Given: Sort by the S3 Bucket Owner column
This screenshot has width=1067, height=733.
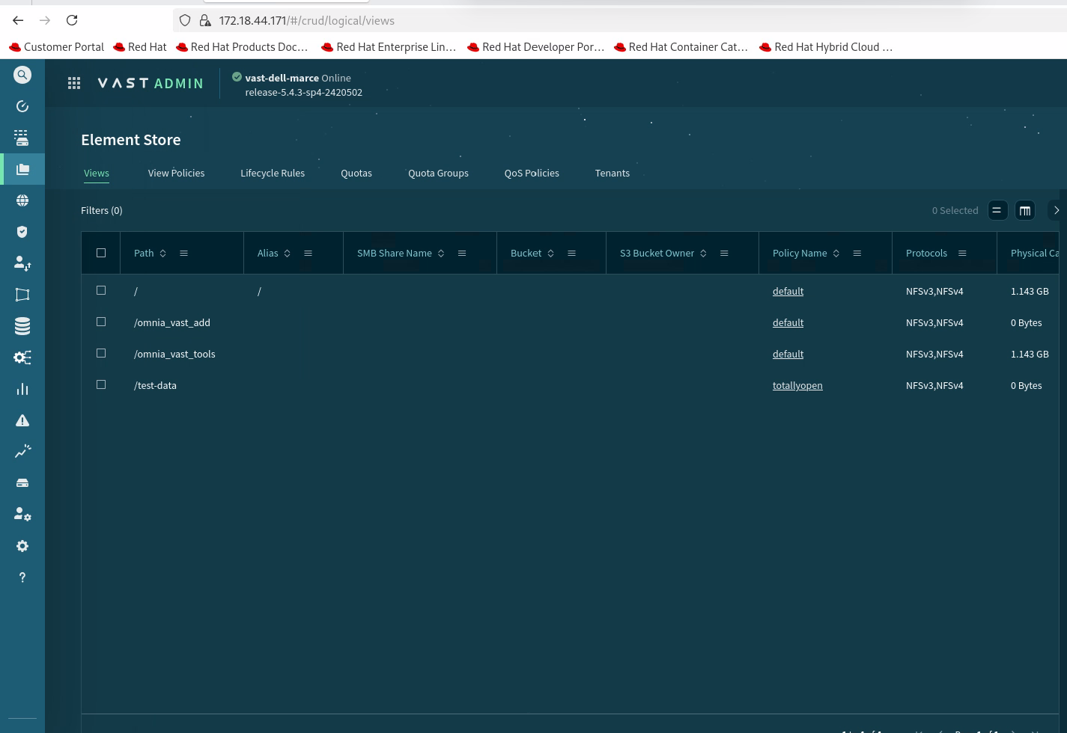Looking at the screenshot, I should point(703,254).
